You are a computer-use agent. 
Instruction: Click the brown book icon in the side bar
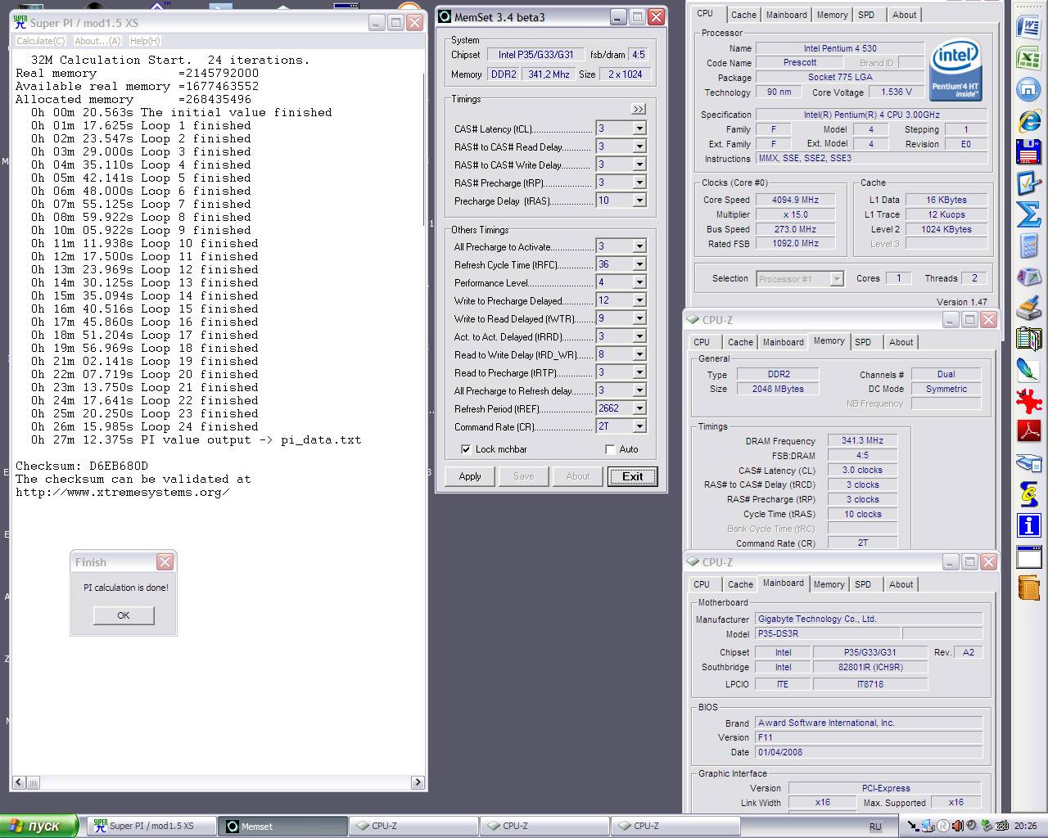click(1028, 588)
